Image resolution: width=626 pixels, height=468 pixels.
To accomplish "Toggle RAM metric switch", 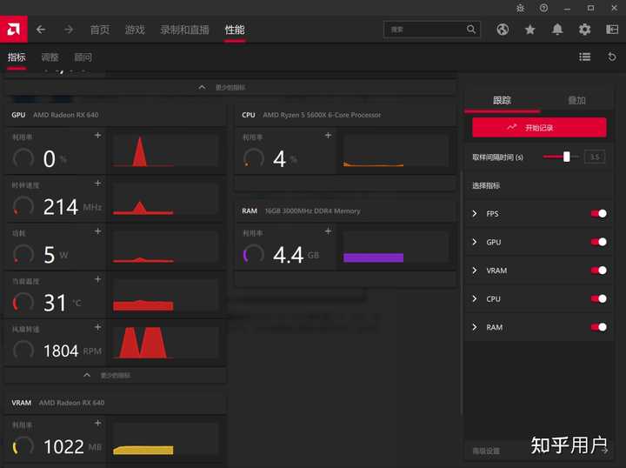I will coord(598,327).
